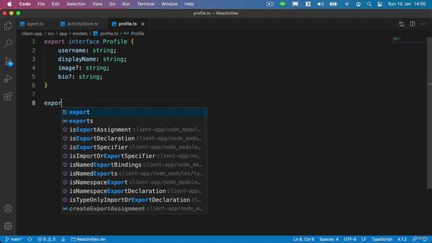Click the app breadcrumb segment
The image size is (432, 243).
pyautogui.click(x=63, y=34)
